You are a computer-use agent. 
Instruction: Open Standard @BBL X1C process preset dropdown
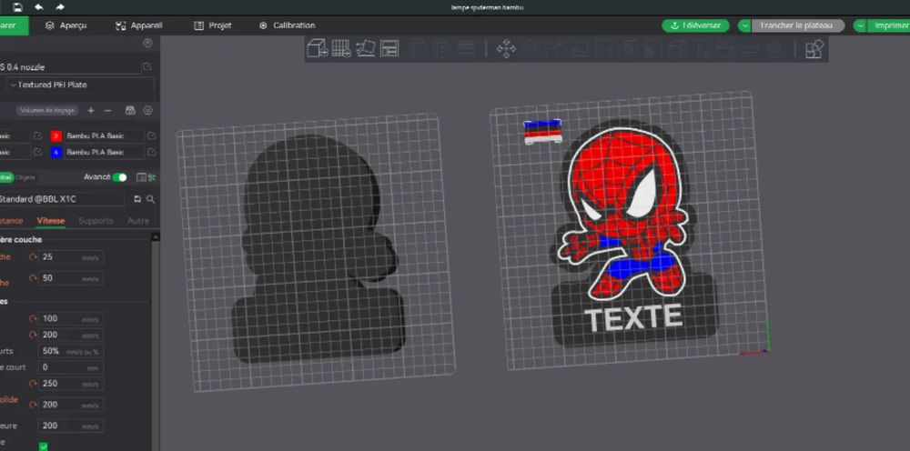pos(62,199)
